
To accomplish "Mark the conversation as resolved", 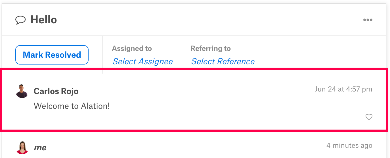I will tap(52, 55).
